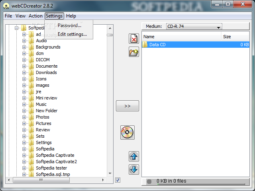Close the Settings menu
Image resolution: width=255 pixels, height=191 pixels.
[54, 16]
